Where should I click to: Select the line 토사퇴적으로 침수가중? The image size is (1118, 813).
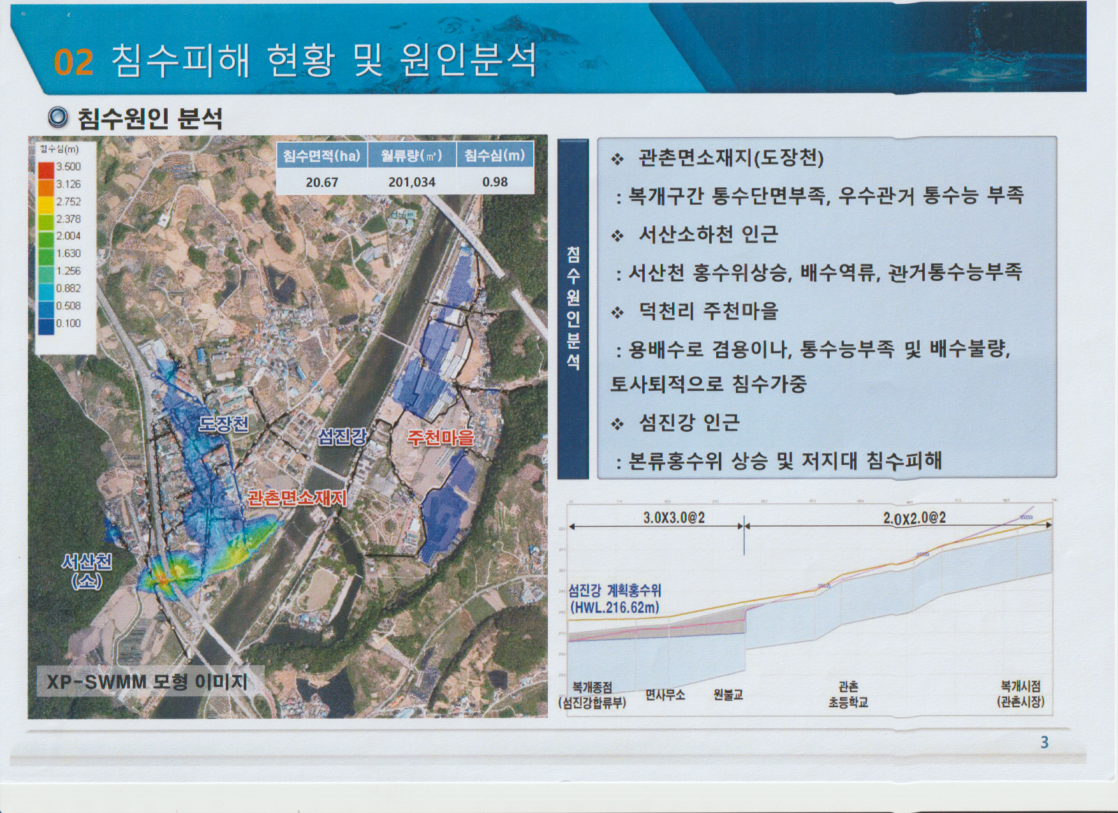[x=709, y=384]
